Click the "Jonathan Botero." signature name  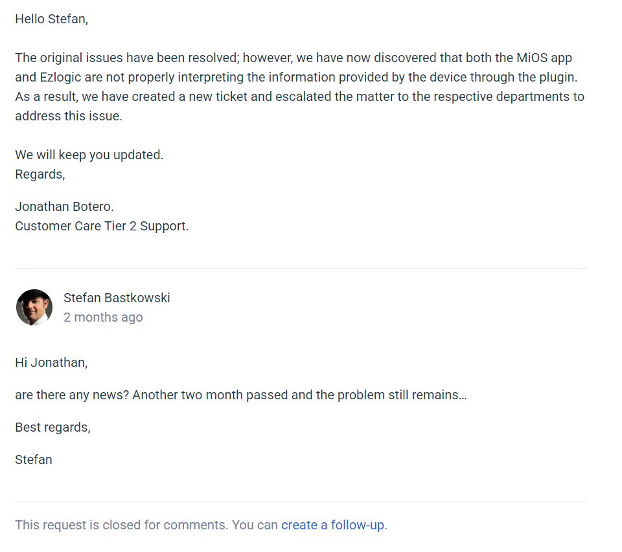coord(64,207)
